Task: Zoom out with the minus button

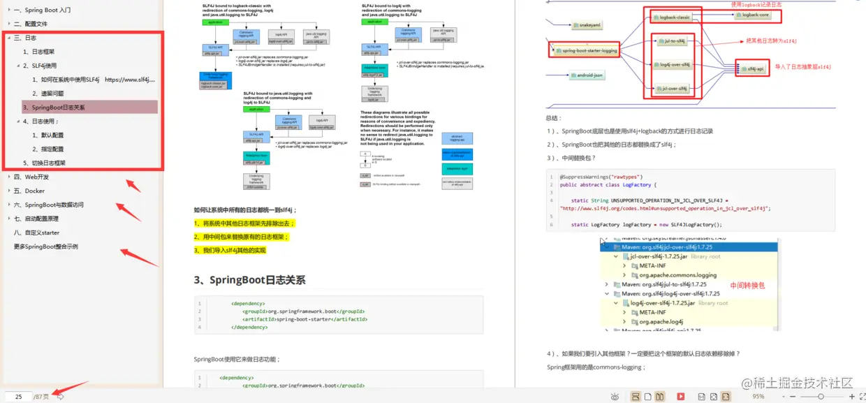Action: click(x=793, y=397)
